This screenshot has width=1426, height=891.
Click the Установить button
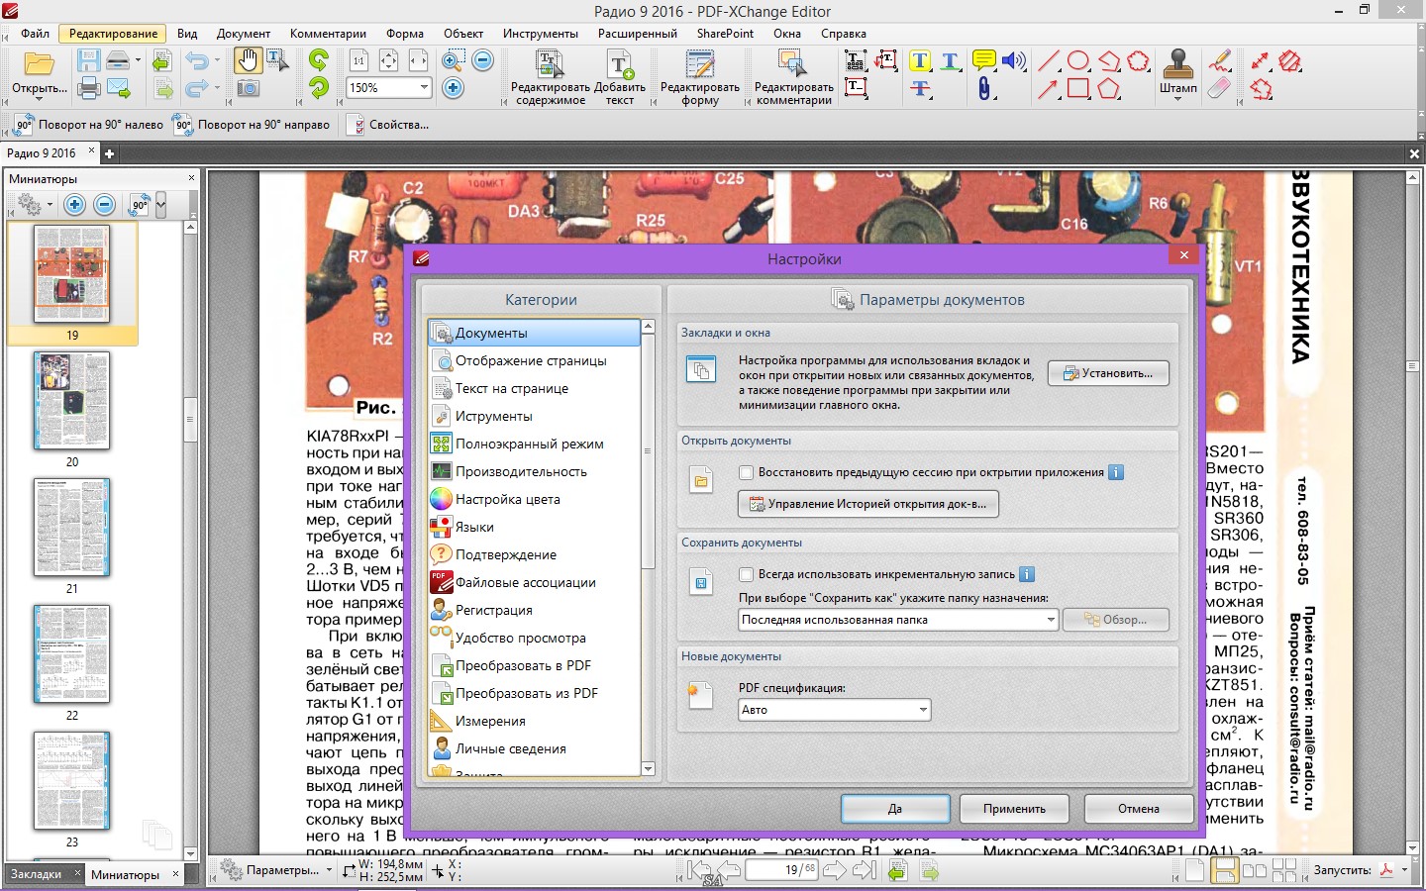point(1108,373)
